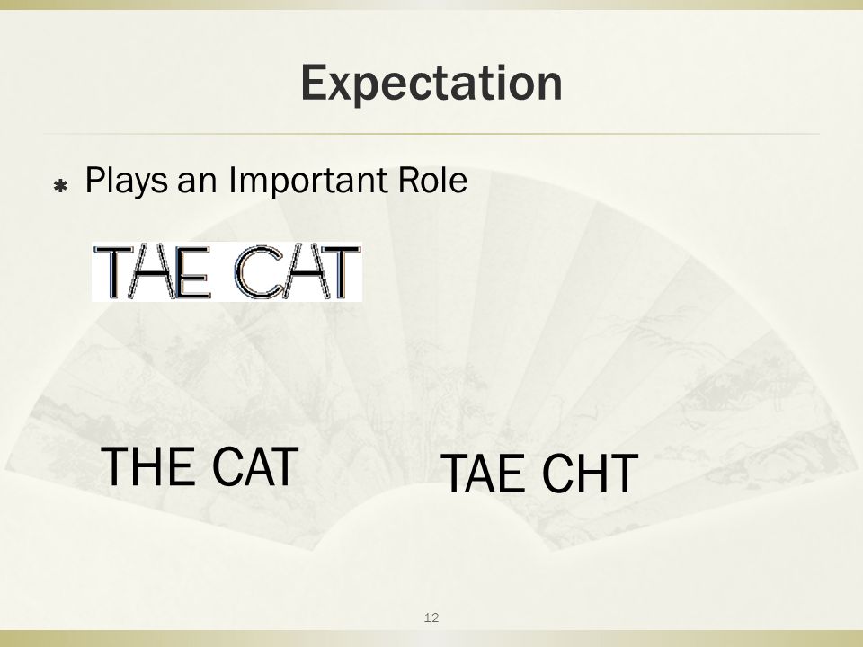The height and width of the screenshot is (647, 863).
Task: Click the word 'CHT' in 'TAE CHT'
Action: (590, 474)
